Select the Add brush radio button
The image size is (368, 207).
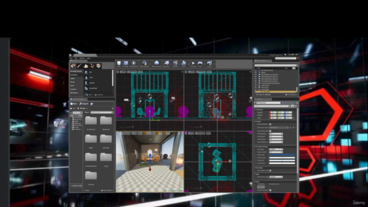click(x=85, y=95)
